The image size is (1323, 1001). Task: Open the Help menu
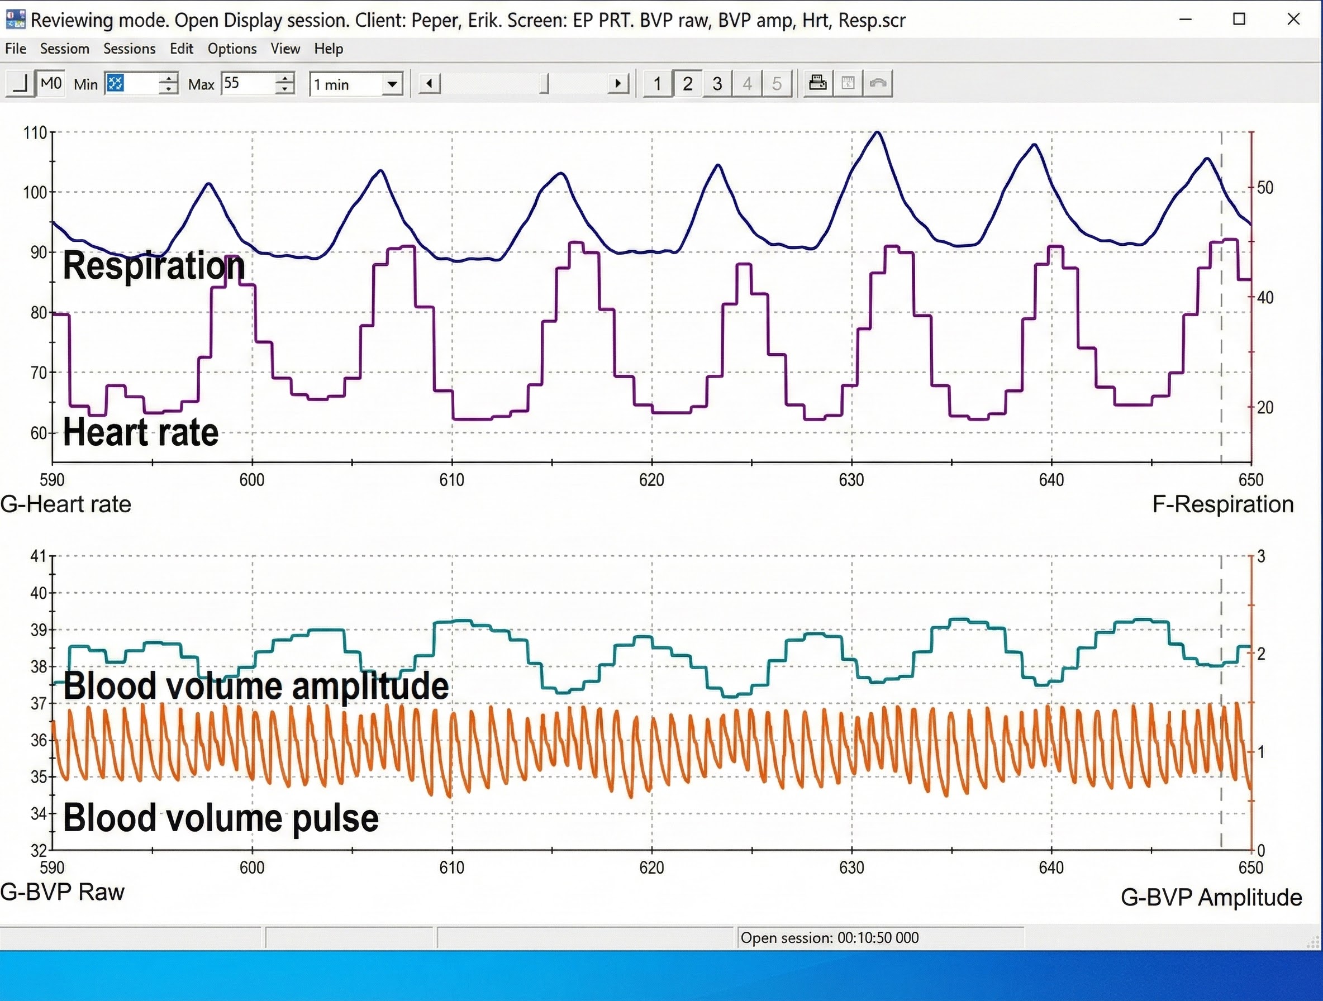pos(329,49)
